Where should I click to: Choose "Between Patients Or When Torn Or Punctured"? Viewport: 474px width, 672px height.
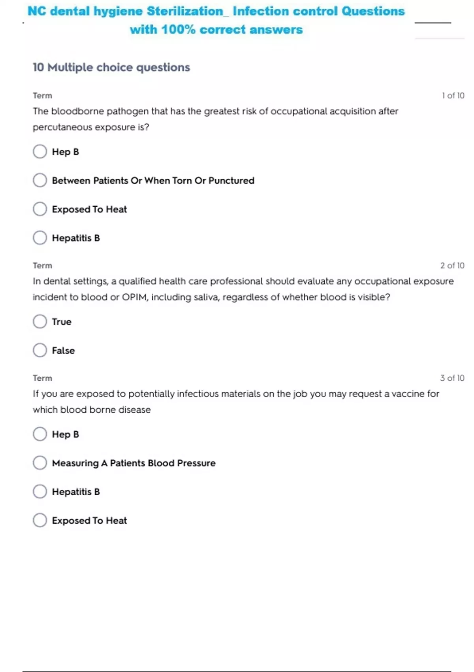[x=40, y=180]
